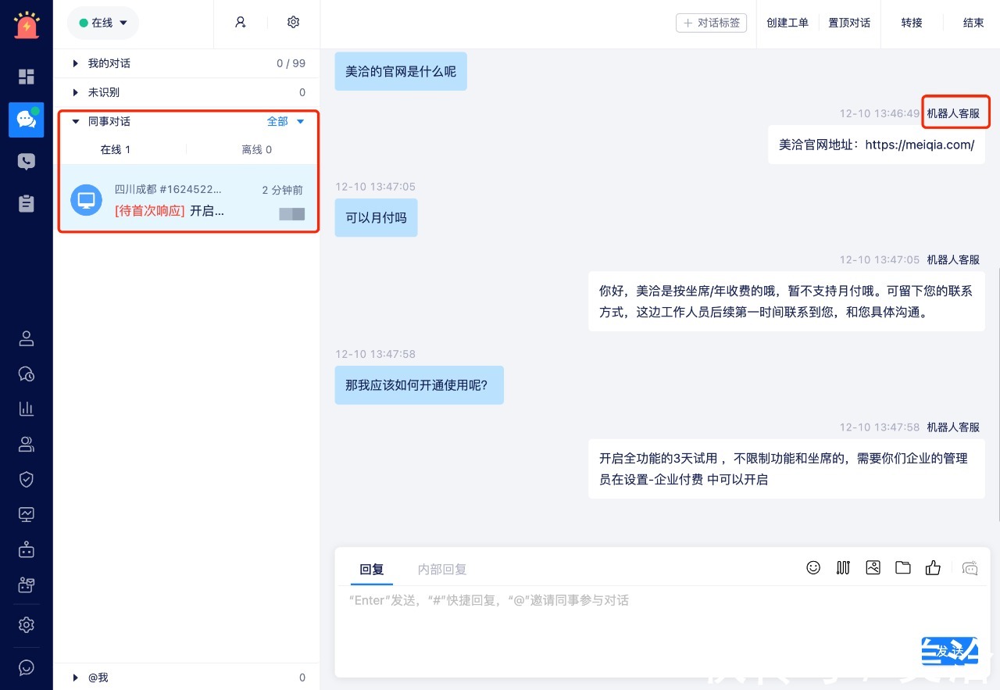This screenshot has height=690, width=1000.
Task: Expand the @我 section
Action: 187,677
